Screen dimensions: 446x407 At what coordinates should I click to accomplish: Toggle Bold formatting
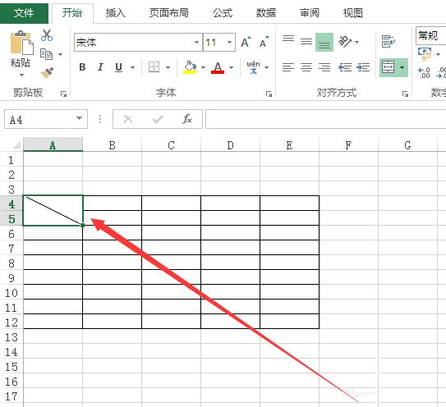click(82, 67)
